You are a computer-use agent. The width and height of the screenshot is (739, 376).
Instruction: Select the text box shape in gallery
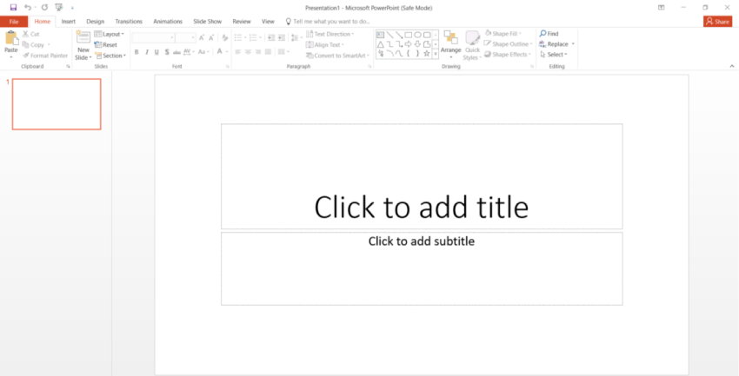(380, 35)
